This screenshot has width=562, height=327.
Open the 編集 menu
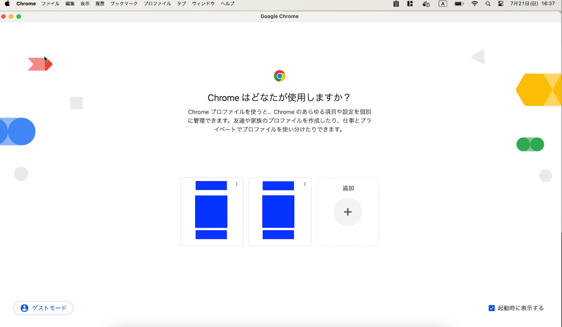70,4
